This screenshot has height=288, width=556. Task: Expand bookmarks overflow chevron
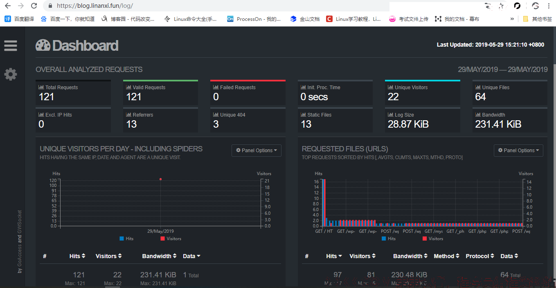[x=512, y=19]
